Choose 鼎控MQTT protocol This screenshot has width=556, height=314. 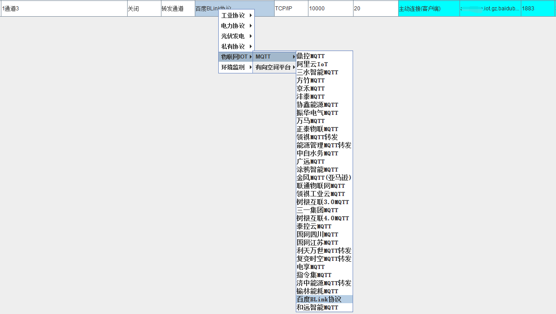click(324, 56)
